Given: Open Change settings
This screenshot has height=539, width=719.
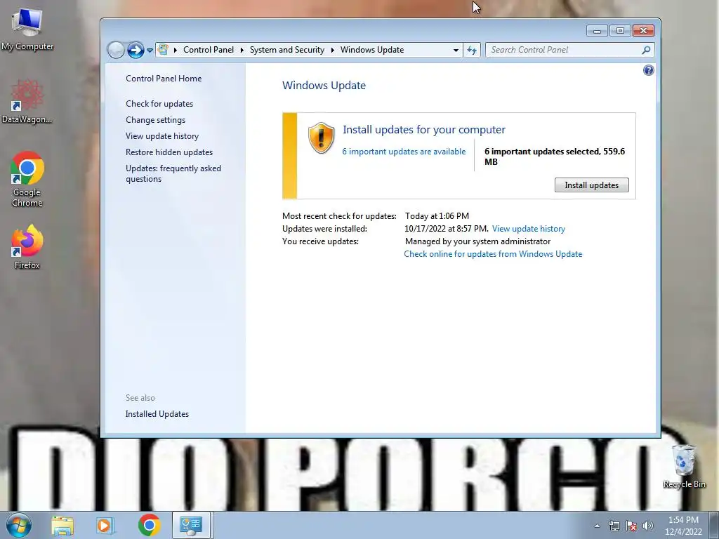Looking at the screenshot, I should point(155,119).
